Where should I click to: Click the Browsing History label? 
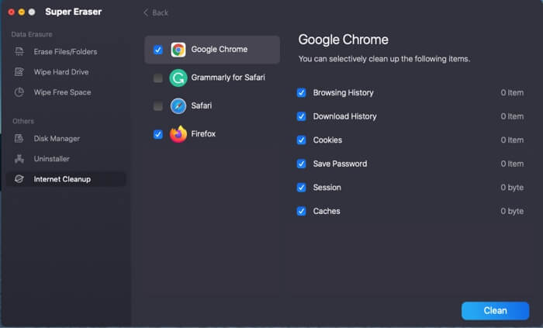point(343,93)
